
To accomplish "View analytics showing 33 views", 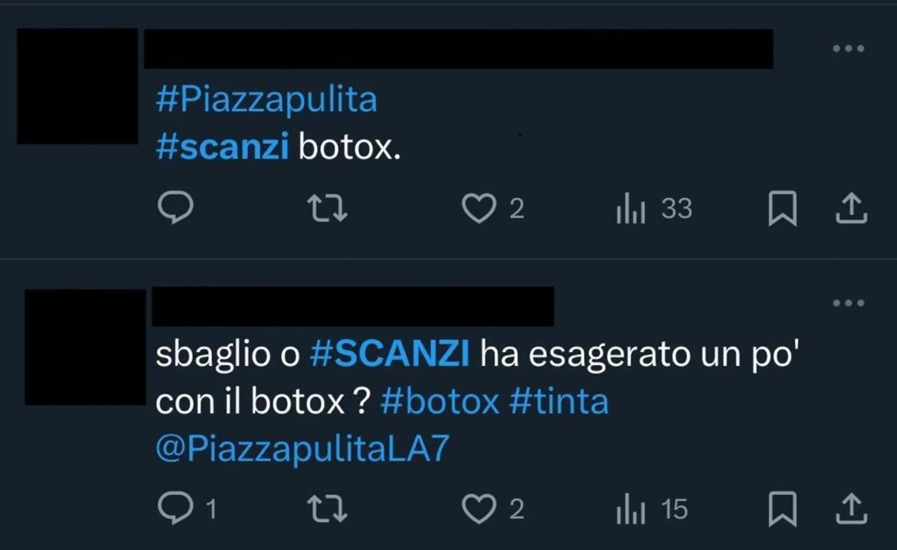I will [631, 208].
